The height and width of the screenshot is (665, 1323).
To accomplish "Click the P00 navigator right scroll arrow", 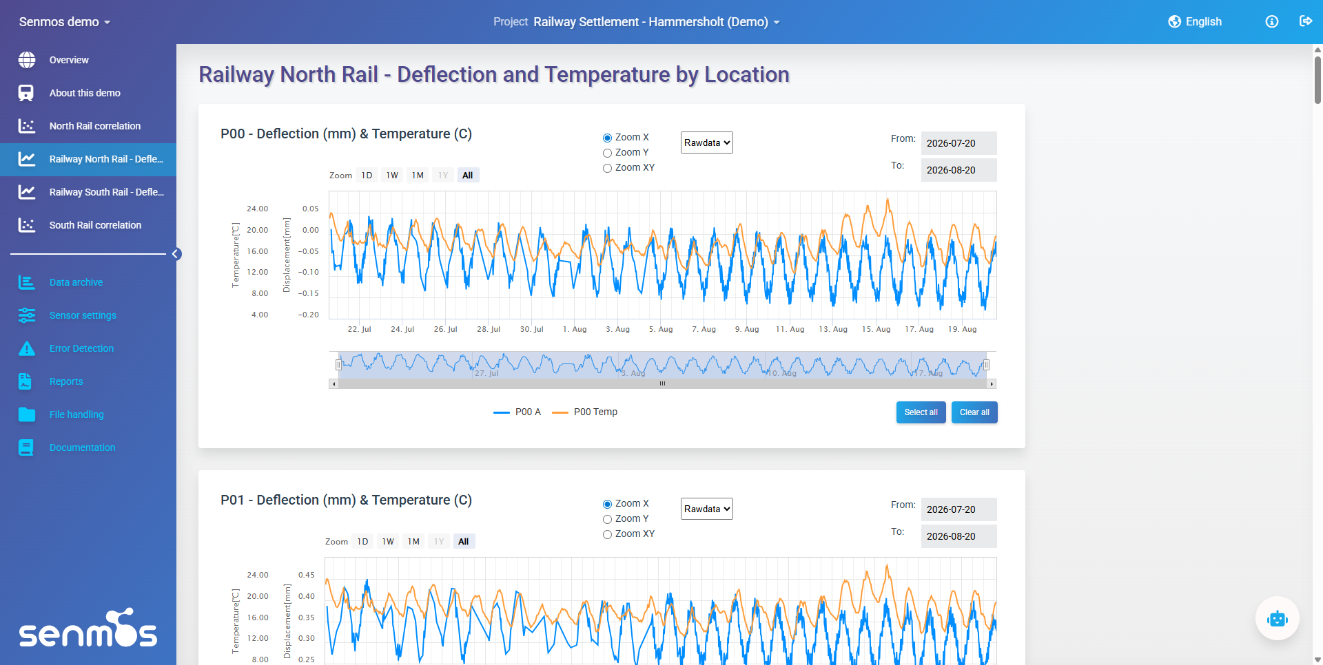I will point(992,383).
